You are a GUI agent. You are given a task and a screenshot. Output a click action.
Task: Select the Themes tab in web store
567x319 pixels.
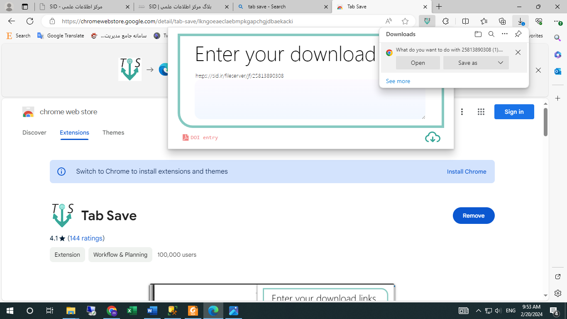[x=113, y=133]
